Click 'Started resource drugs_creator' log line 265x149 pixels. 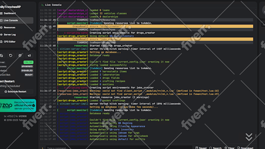[111, 46]
